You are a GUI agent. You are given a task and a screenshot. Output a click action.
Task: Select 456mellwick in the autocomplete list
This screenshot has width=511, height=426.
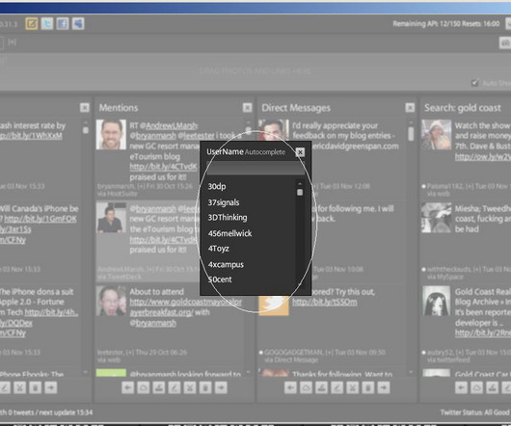(229, 233)
